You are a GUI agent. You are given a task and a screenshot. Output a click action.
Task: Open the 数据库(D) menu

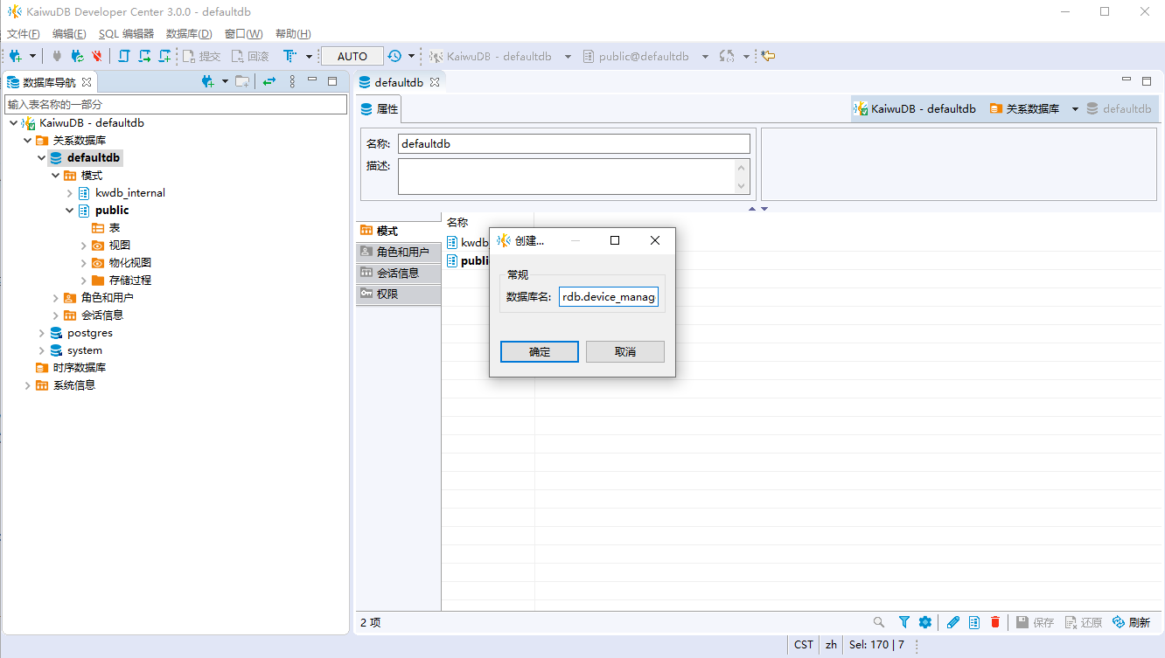pos(189,34)
